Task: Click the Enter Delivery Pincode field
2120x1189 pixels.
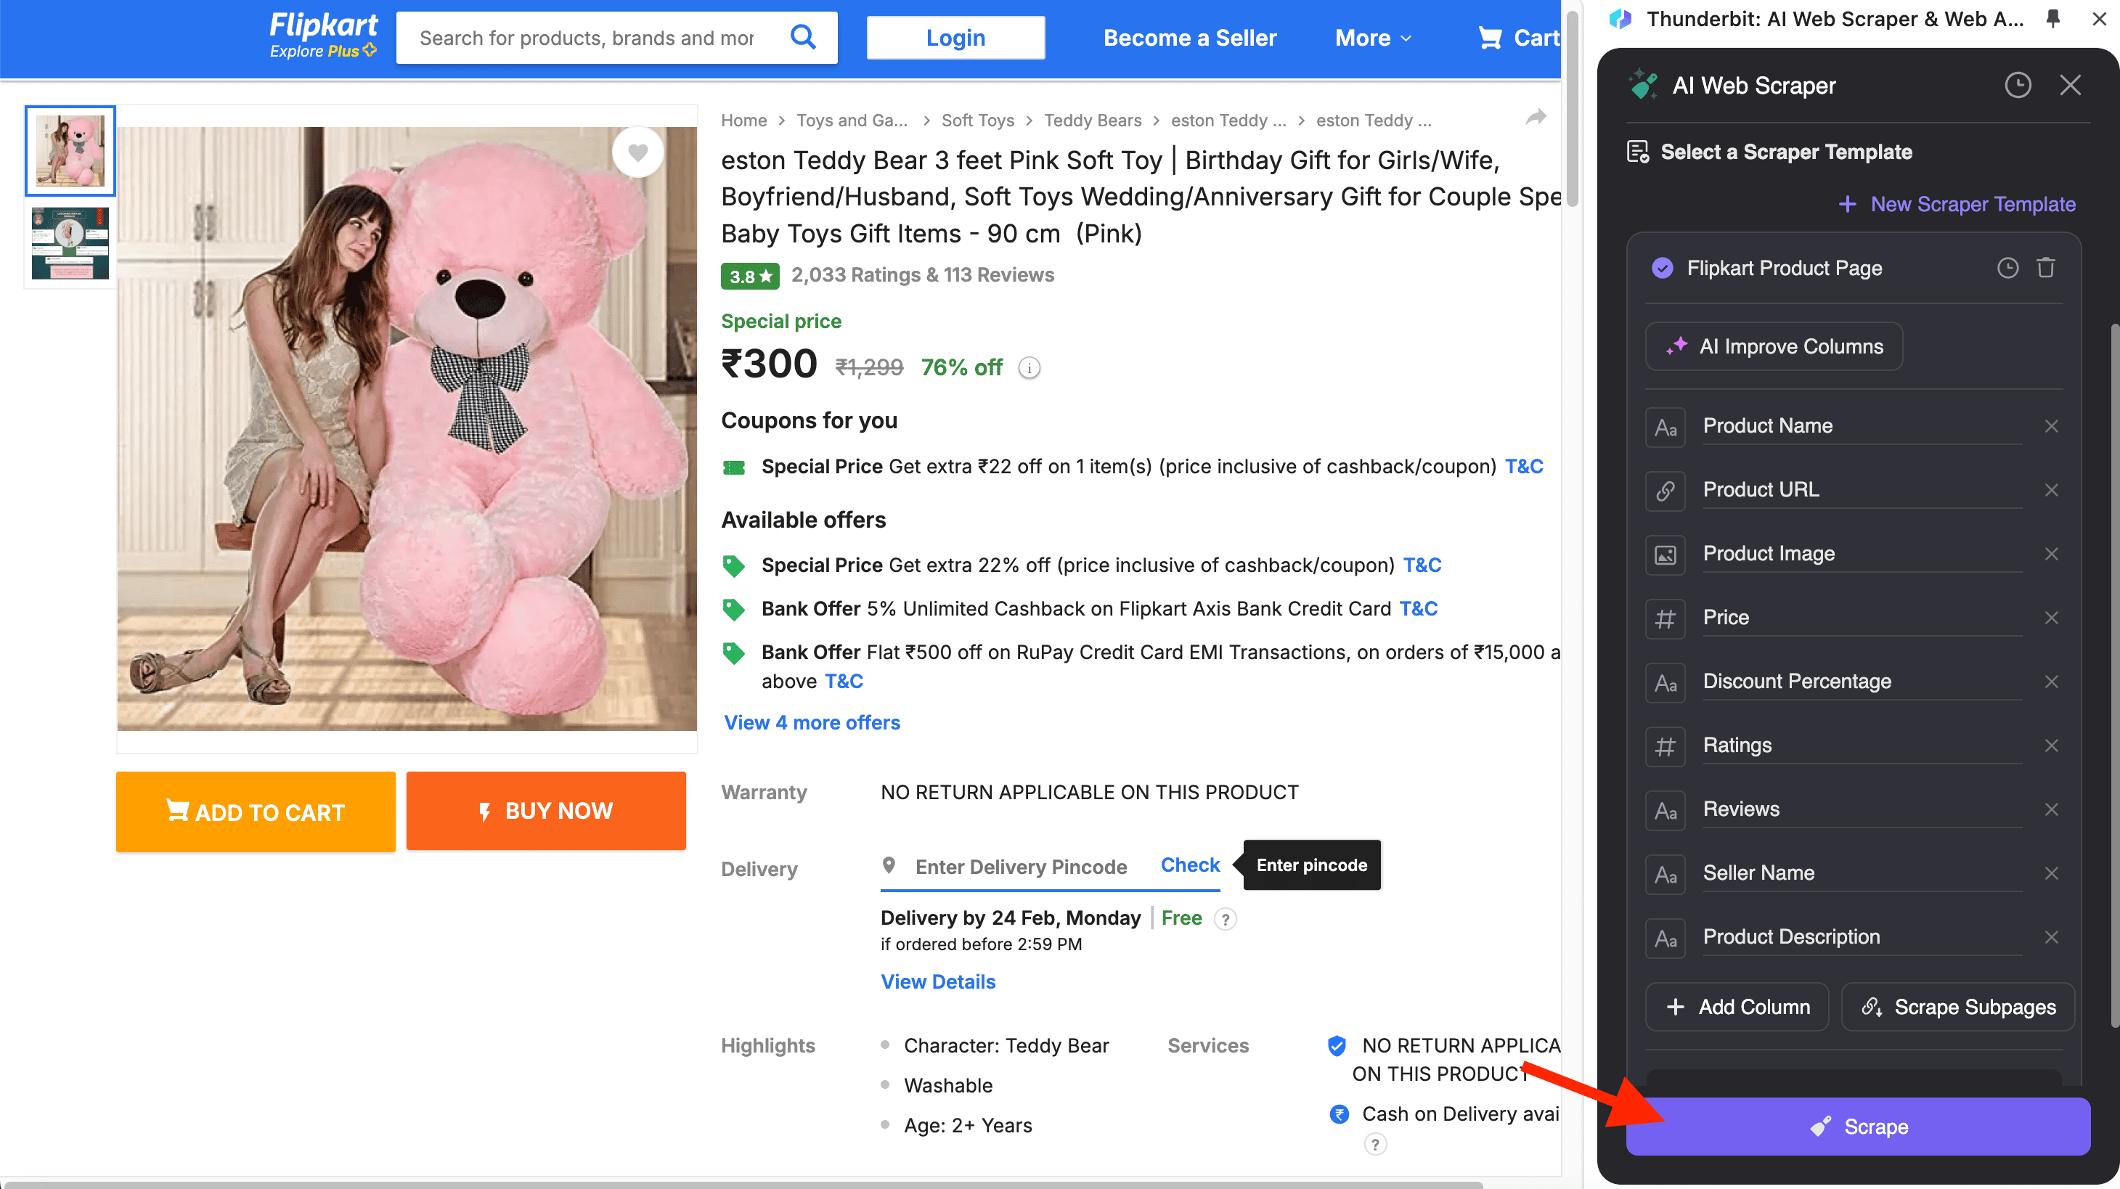Action: click(x=1021, y=867)
